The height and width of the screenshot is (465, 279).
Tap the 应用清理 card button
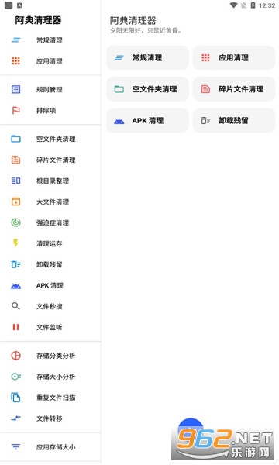pyautogui.click(x=234, y=57)
